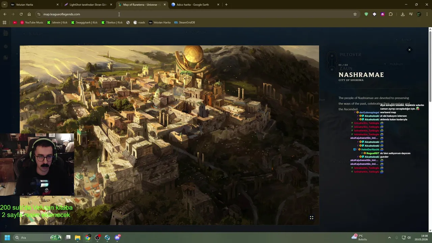432x243 pixels.
Task: Open Discord from the taskbar
Action: 117,238
